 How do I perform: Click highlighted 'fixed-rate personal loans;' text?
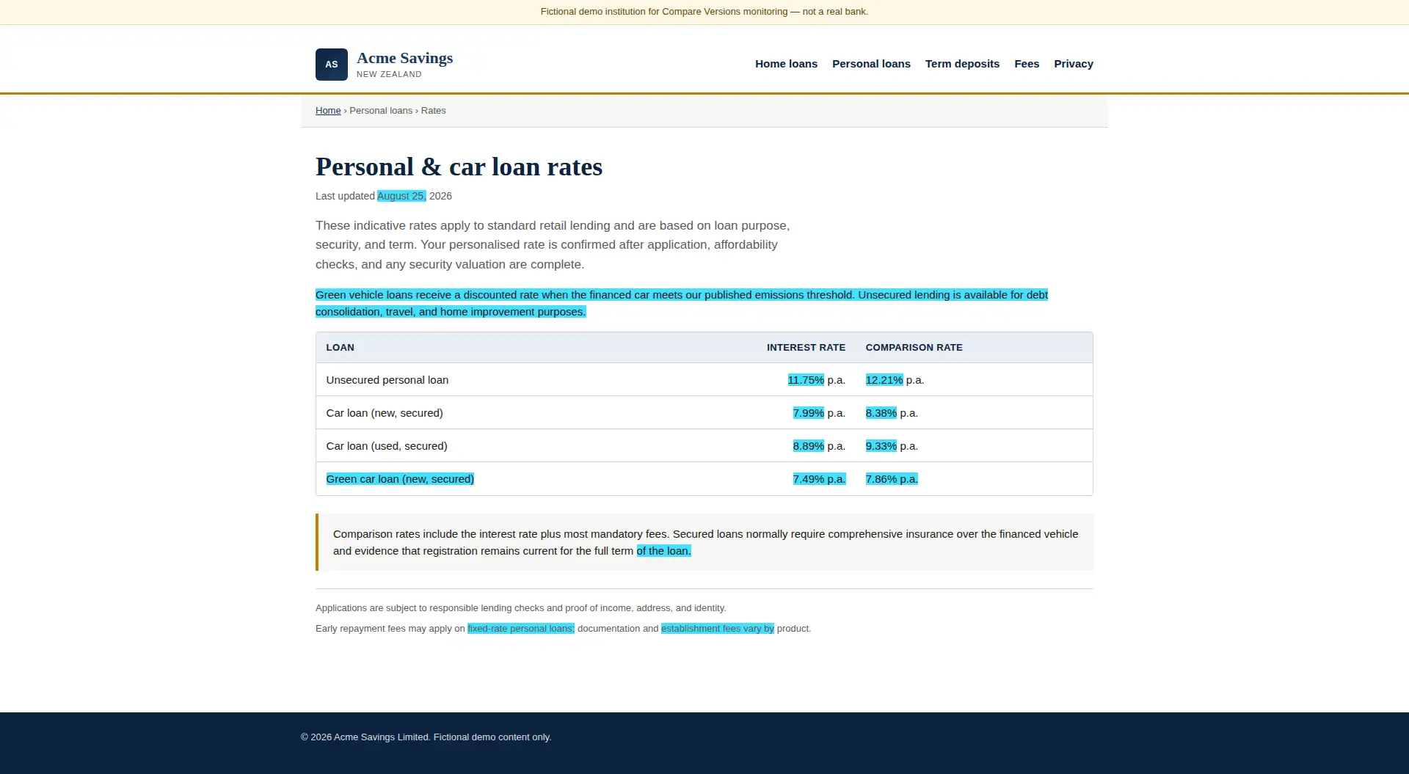tap(521, 629)
